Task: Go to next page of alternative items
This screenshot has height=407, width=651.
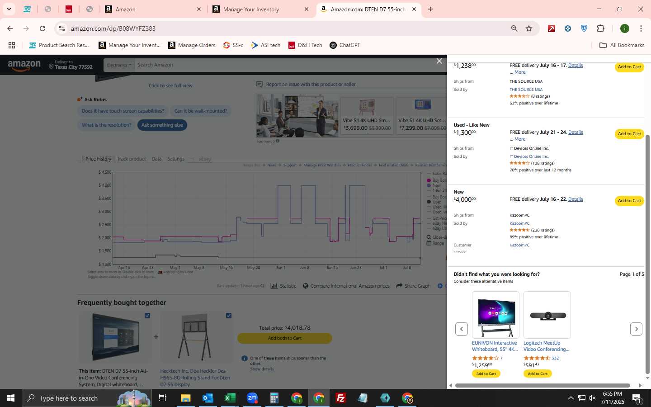Action: [x=636, y=329]
